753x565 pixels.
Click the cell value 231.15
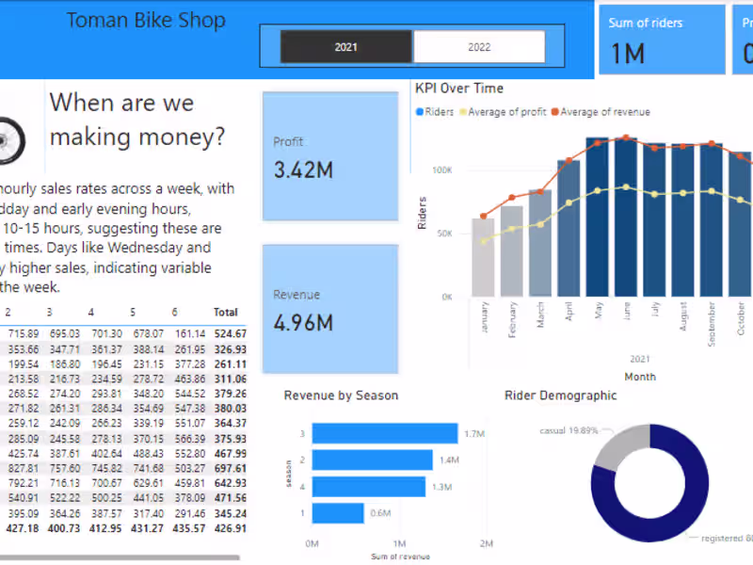[x=149, y=364]
